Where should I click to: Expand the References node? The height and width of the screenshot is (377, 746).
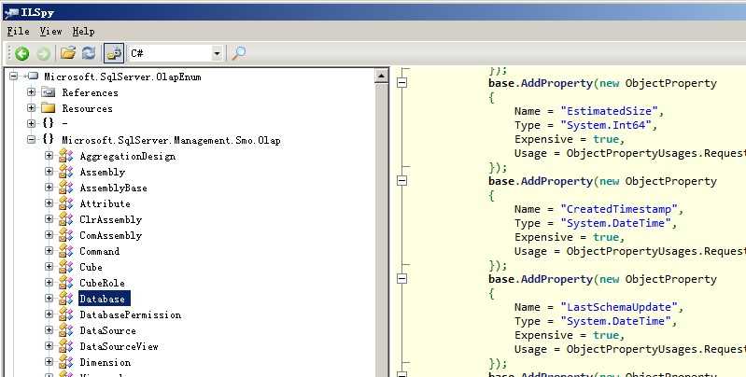pyautogui.click(x=32, y=91)
